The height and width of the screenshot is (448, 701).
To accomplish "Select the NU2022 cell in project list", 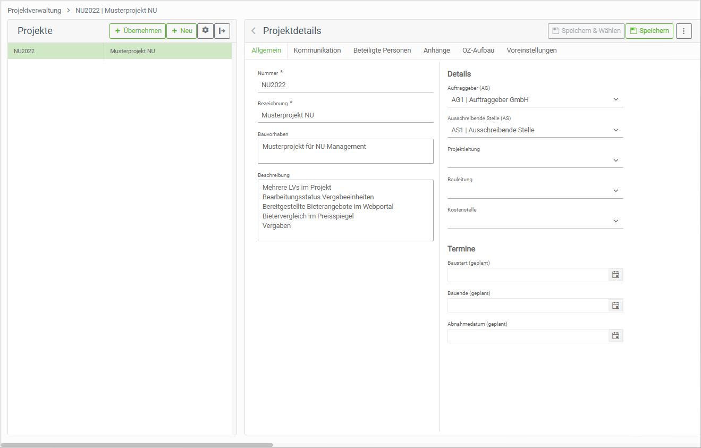I will [56, 51].
